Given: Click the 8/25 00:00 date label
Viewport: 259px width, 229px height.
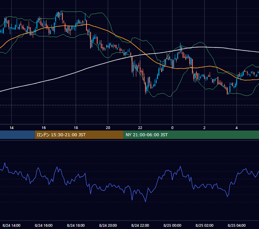Looking at the screenshot, I should pos(172,225).
